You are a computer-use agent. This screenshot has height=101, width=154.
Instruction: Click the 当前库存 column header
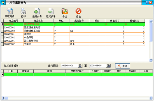point(115,21)
